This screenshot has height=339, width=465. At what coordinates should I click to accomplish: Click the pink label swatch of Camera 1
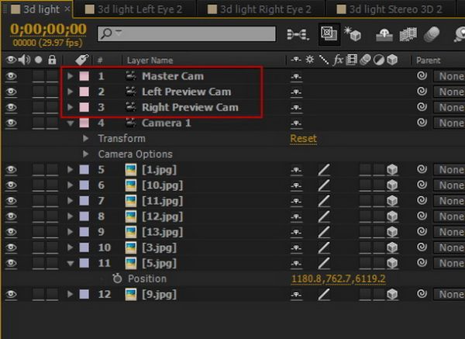(x=84, y=123)
